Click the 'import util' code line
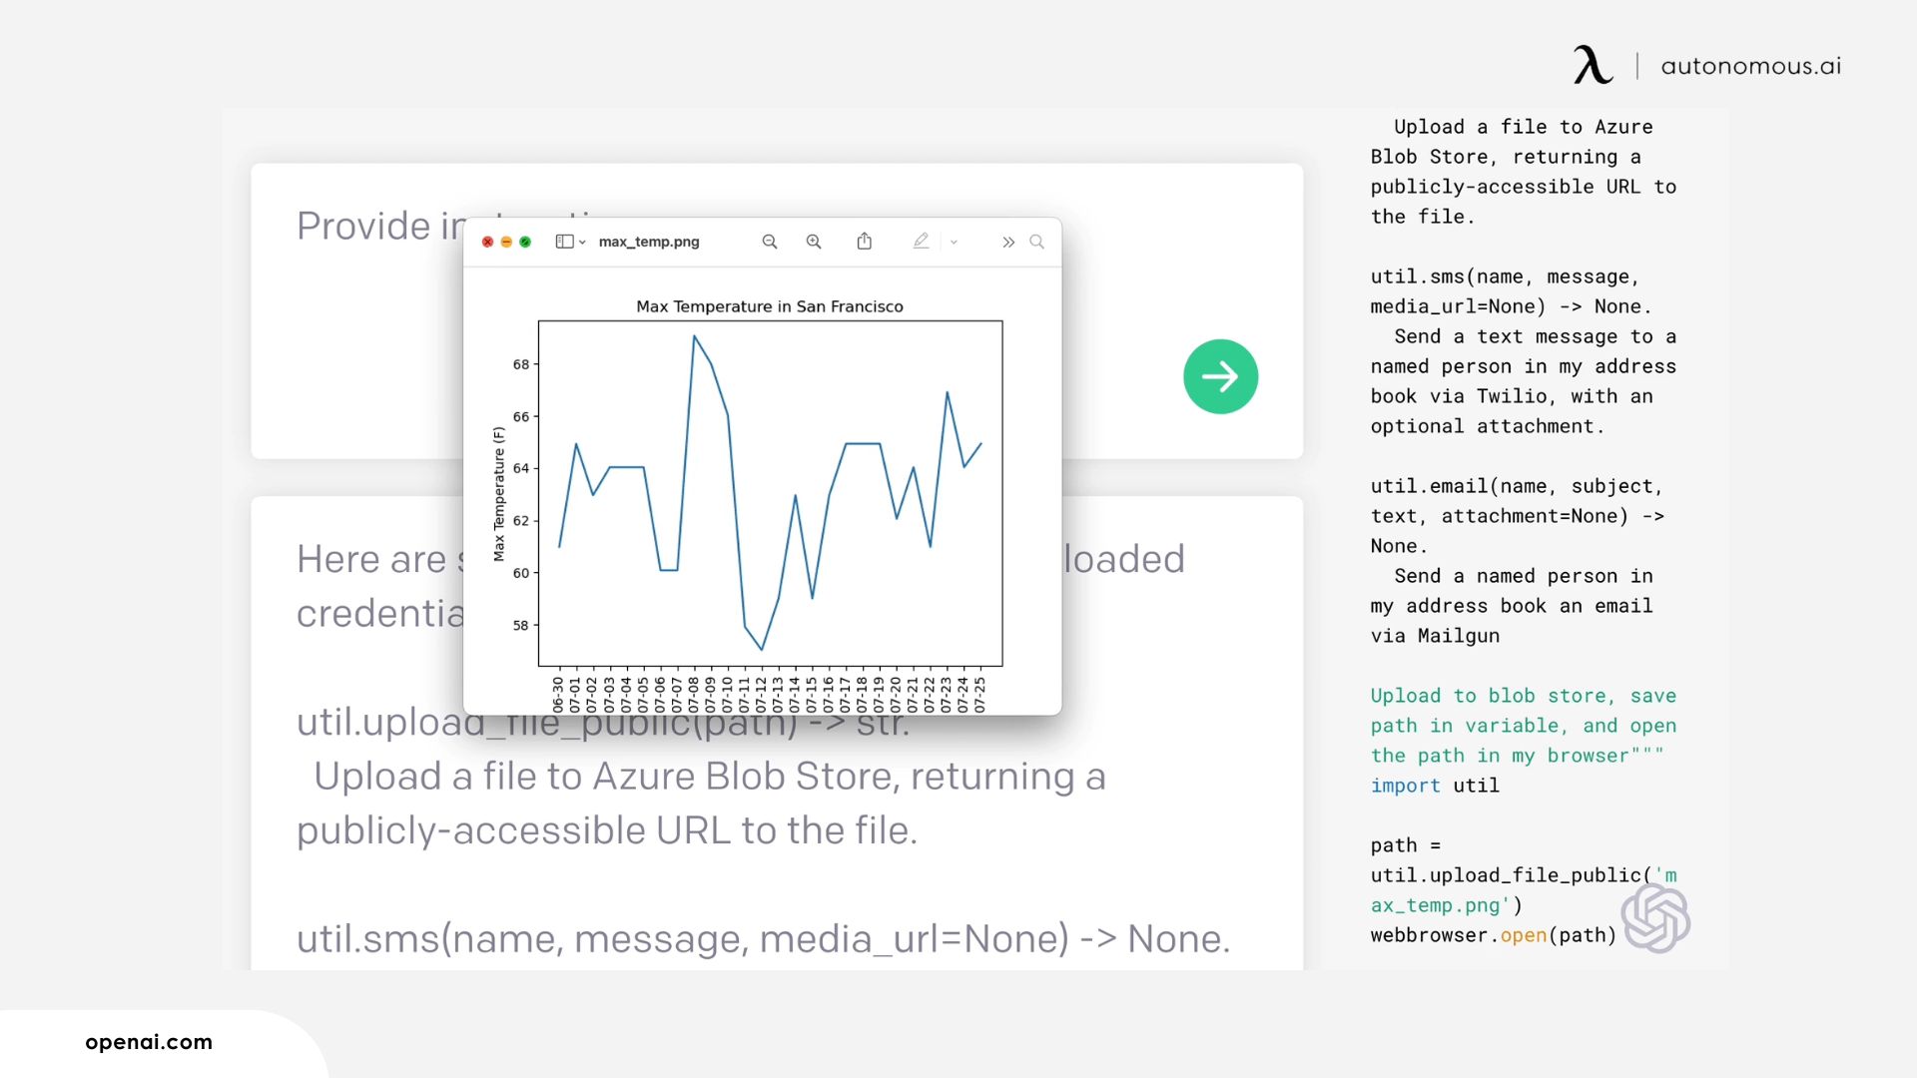 (x=1435, y=786)
